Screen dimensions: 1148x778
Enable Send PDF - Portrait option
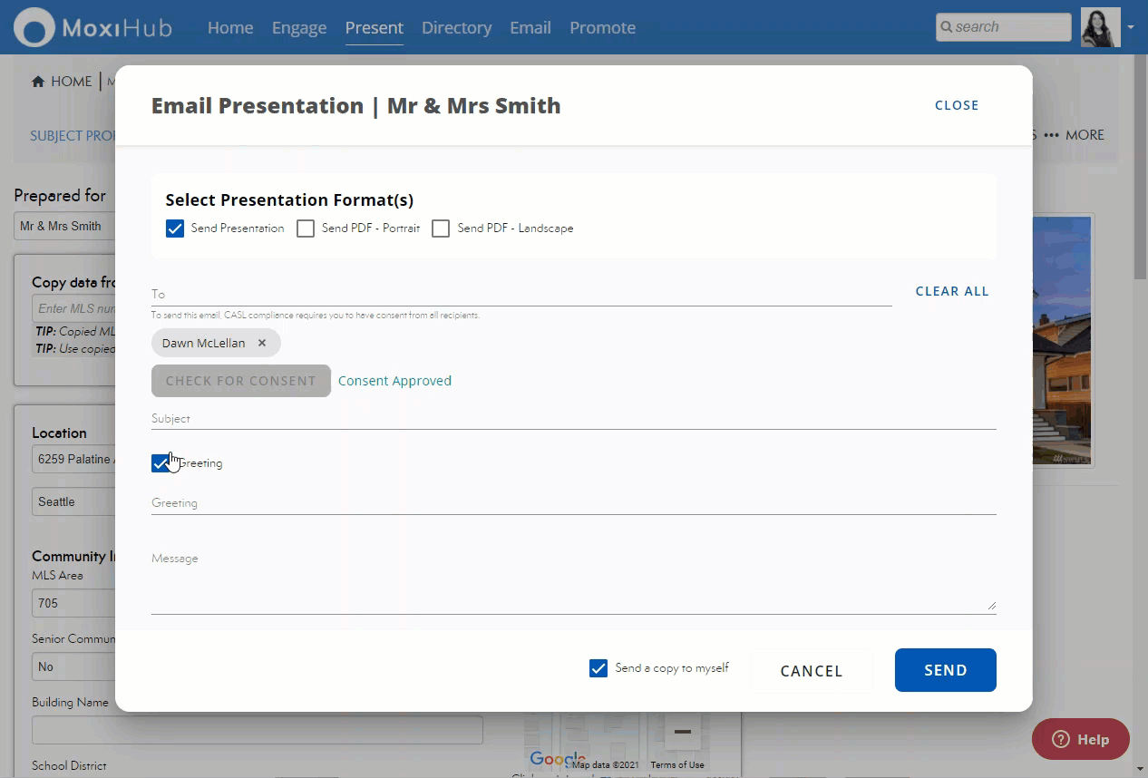pos(306,229)
